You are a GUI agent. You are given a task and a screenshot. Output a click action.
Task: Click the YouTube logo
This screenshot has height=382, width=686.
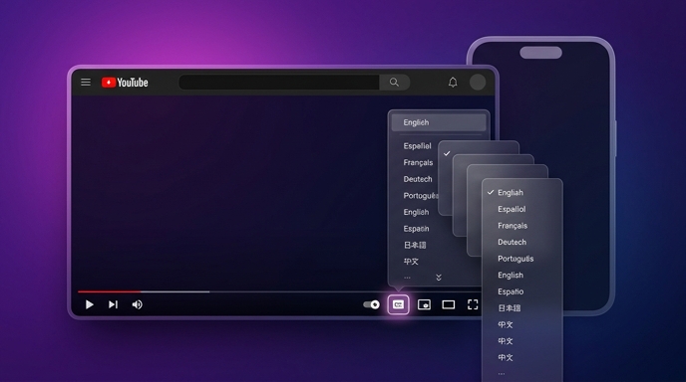coord(125,83)
